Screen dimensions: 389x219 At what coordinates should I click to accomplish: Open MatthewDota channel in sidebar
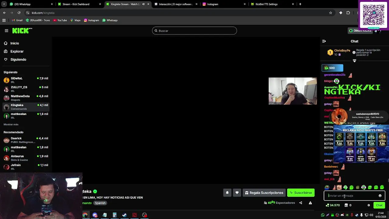pos(26,98)
